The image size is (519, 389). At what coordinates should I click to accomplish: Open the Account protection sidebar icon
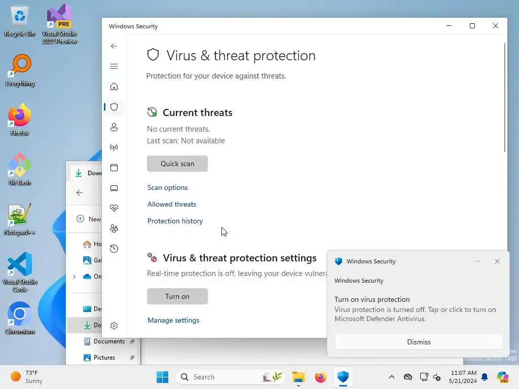pos(114,127)
